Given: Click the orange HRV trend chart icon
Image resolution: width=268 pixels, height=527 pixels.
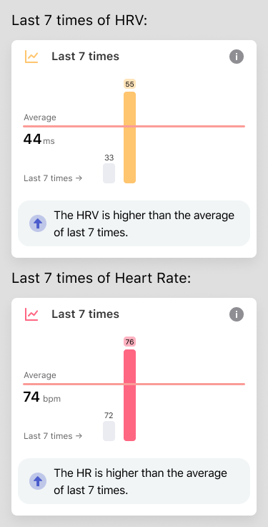Looking at the screenshot, I should (x=31, y=57).
